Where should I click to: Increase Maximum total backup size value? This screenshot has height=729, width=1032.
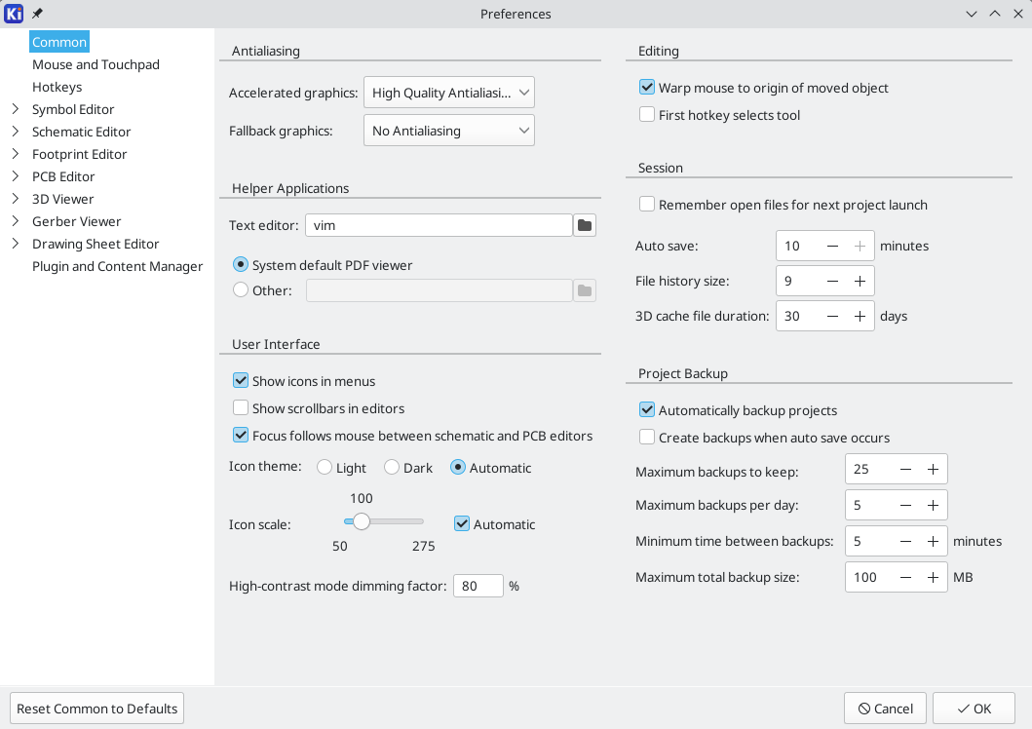click(933, 577)
